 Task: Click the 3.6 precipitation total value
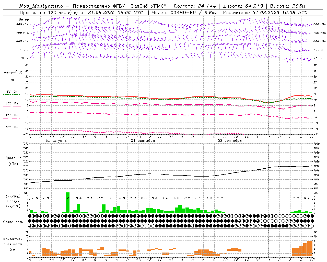[x=122, y=198]
